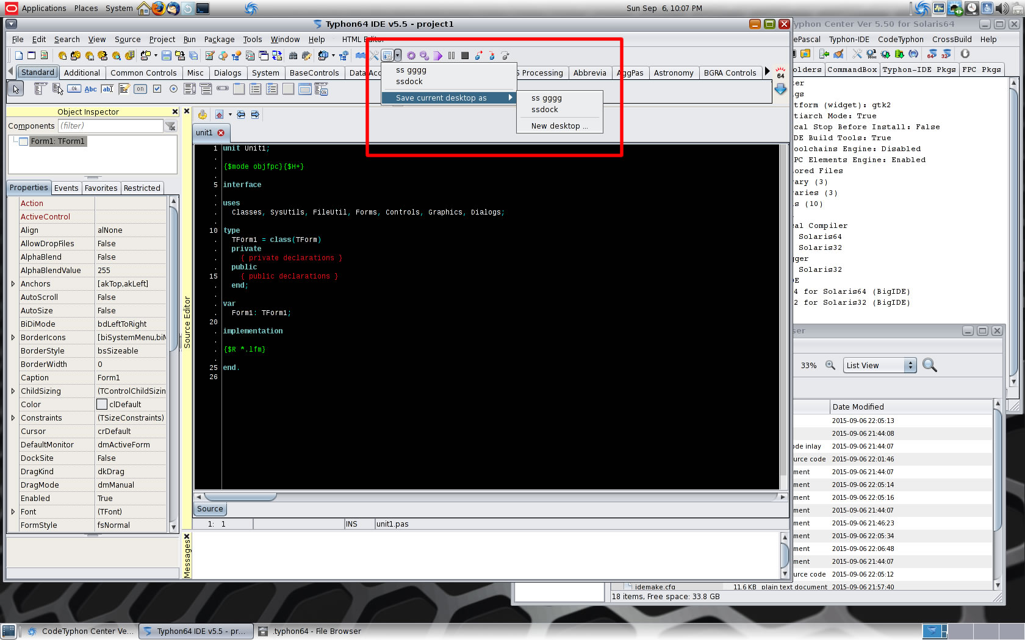Click the clDefault color swatch
This screenshot has width=1025, height=640.
(102, 404)
